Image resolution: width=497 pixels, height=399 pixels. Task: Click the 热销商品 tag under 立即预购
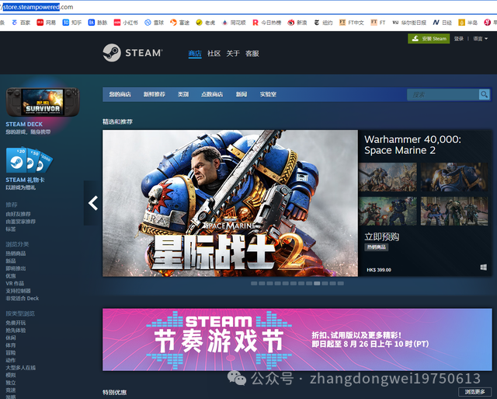376,247
